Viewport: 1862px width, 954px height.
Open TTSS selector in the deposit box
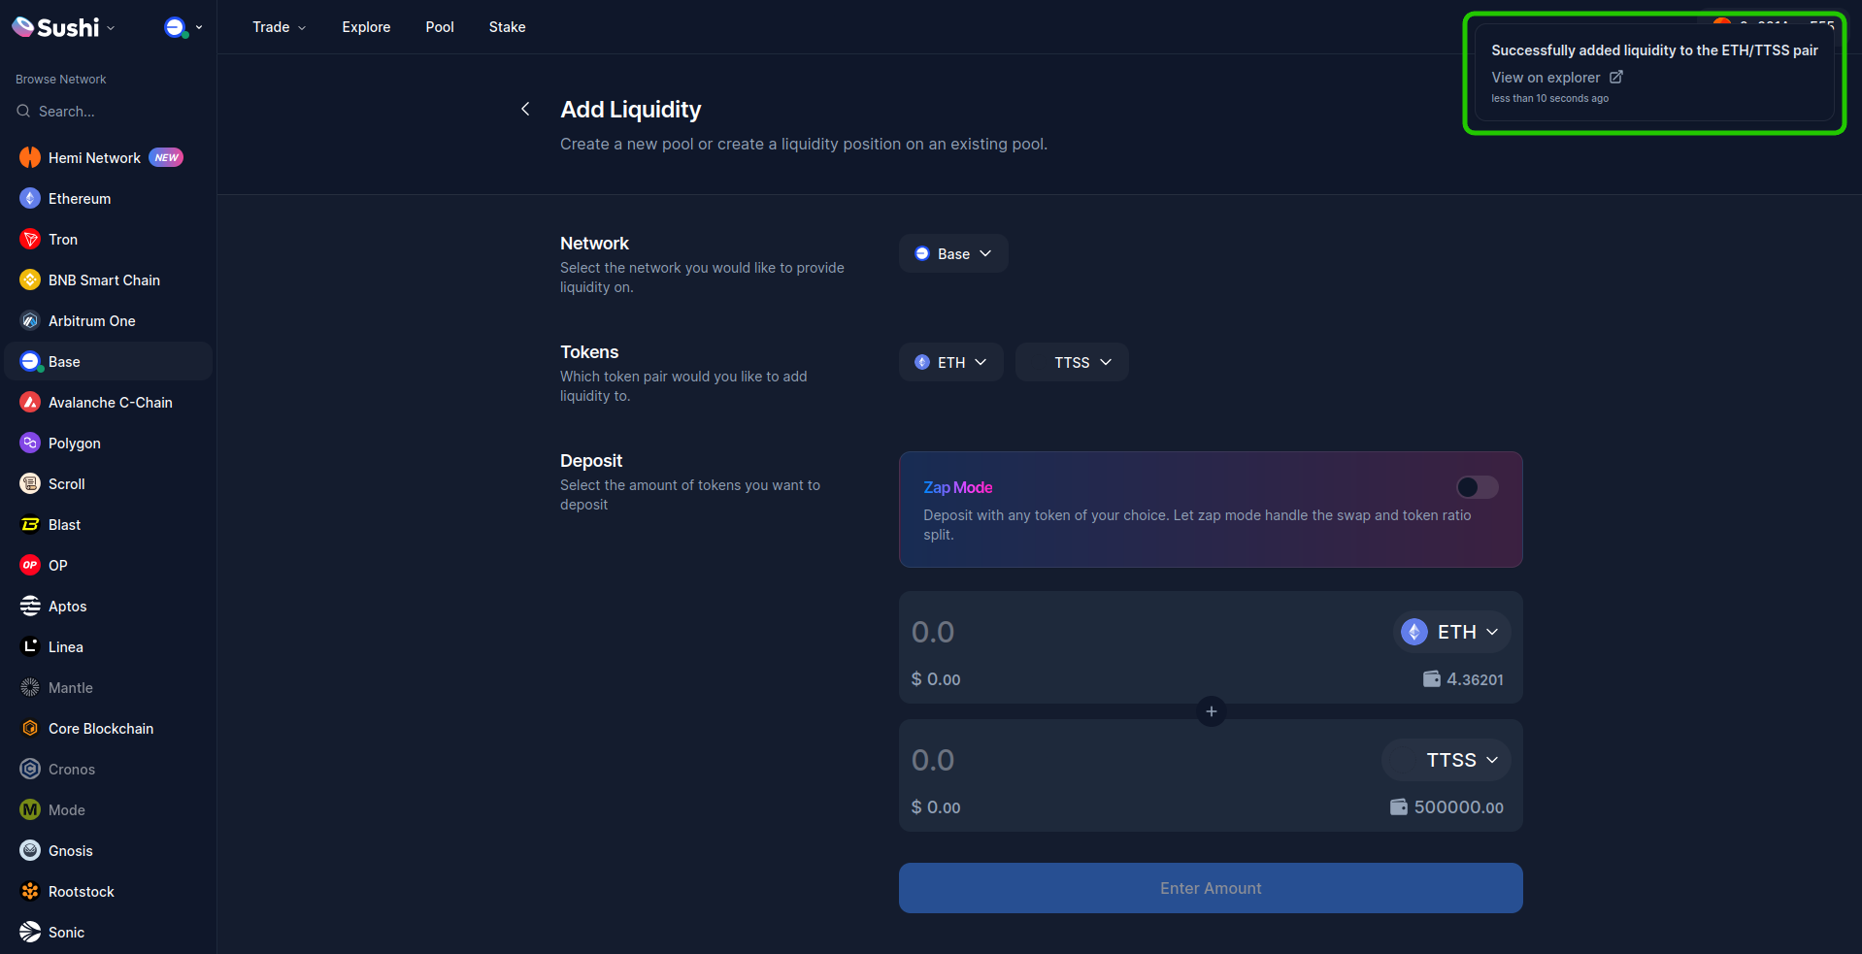click(1446, 760)
